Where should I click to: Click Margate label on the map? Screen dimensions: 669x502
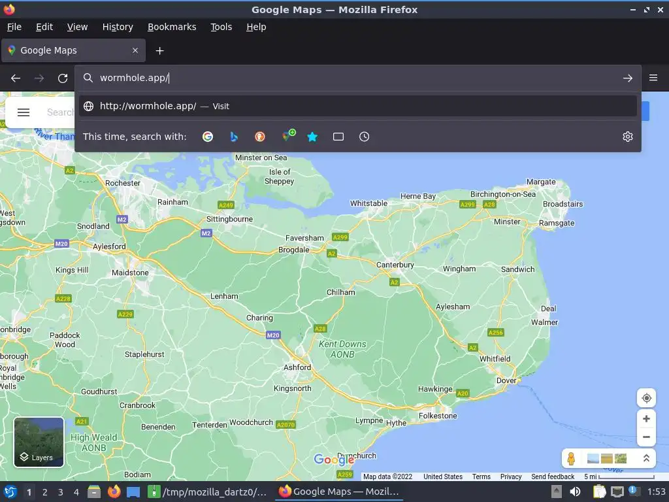541,182
